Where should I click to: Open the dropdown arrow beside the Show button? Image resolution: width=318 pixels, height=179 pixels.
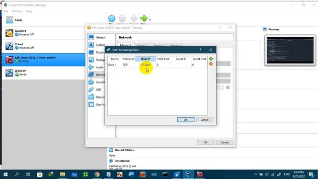pos(150,20)
